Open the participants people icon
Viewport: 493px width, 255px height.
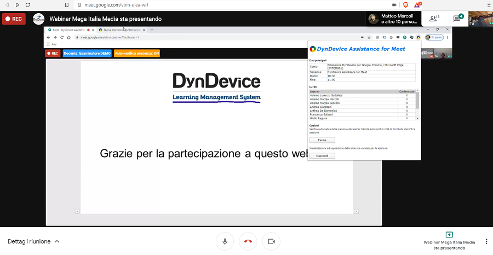pos(433,19)
